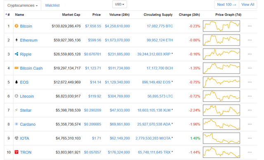This screenshot has width=264, height=160.
Task: Click EOS's 7d price graph
Action: click(x=222, y=82)
